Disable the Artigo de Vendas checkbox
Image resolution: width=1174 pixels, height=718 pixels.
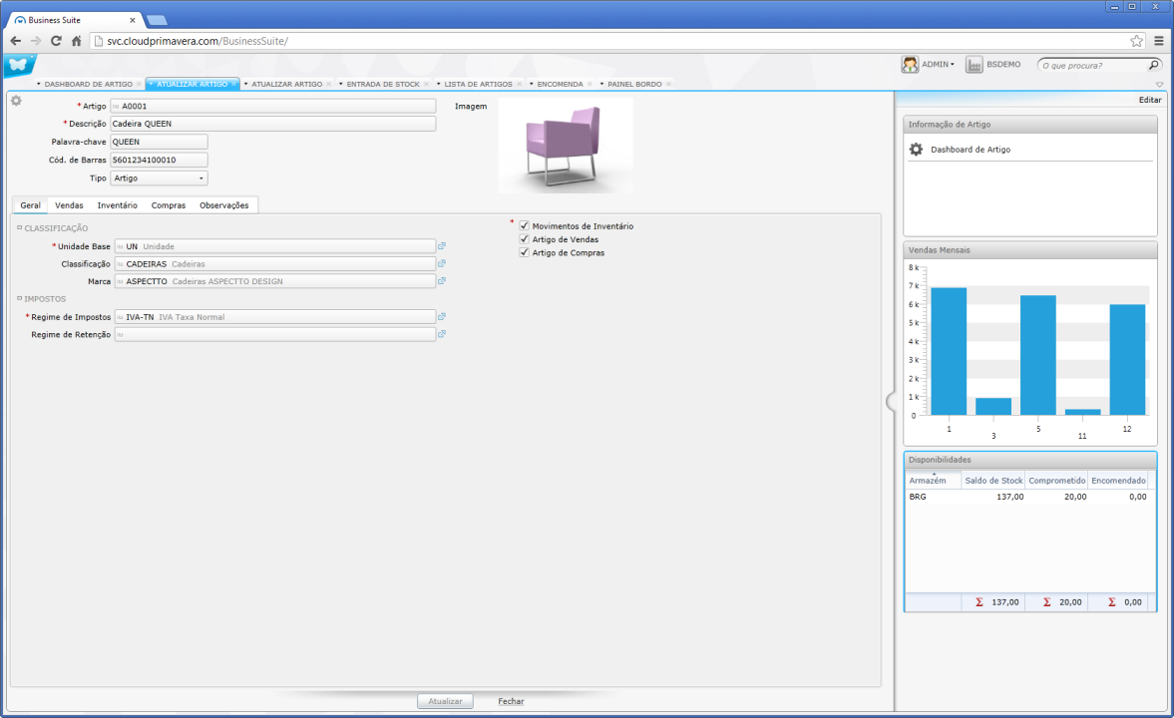524,238
